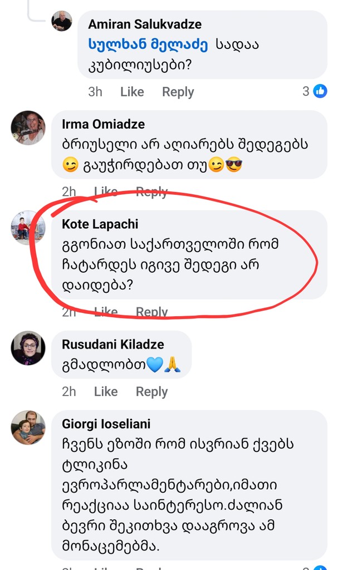Reply to Amiran Salukvadze's comment

pyautogui.click(x=178, y=92)
